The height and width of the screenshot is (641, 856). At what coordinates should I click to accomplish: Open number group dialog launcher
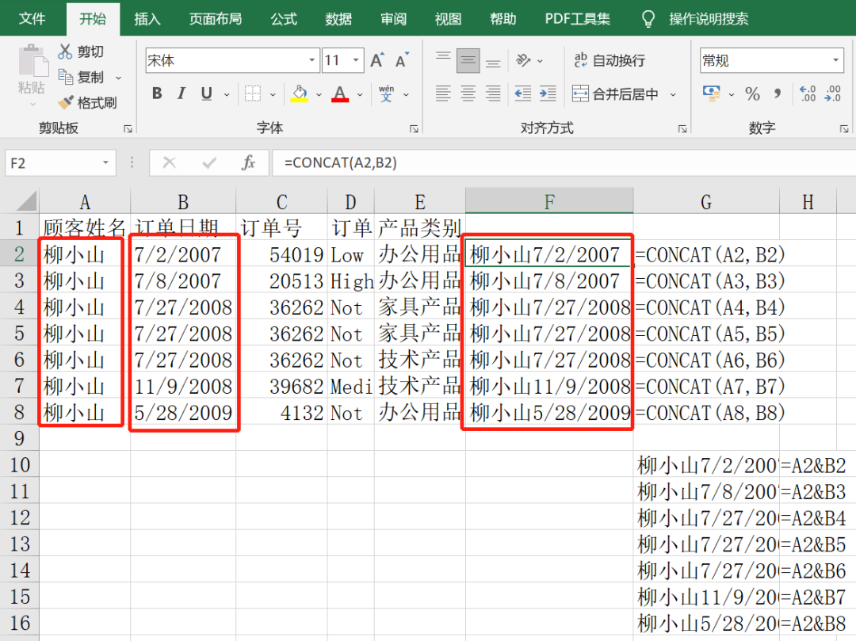click(x=844, y=128)
